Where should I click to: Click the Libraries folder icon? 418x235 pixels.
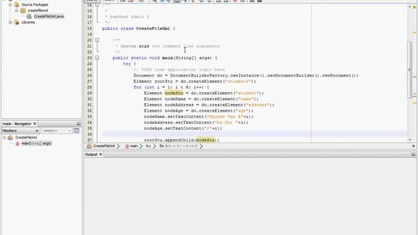[17, 22]
